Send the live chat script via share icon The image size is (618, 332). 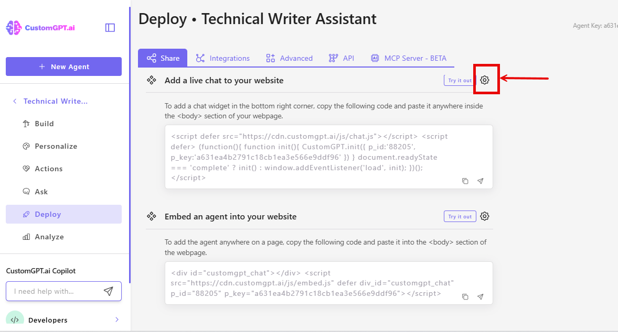click(480, 181)
